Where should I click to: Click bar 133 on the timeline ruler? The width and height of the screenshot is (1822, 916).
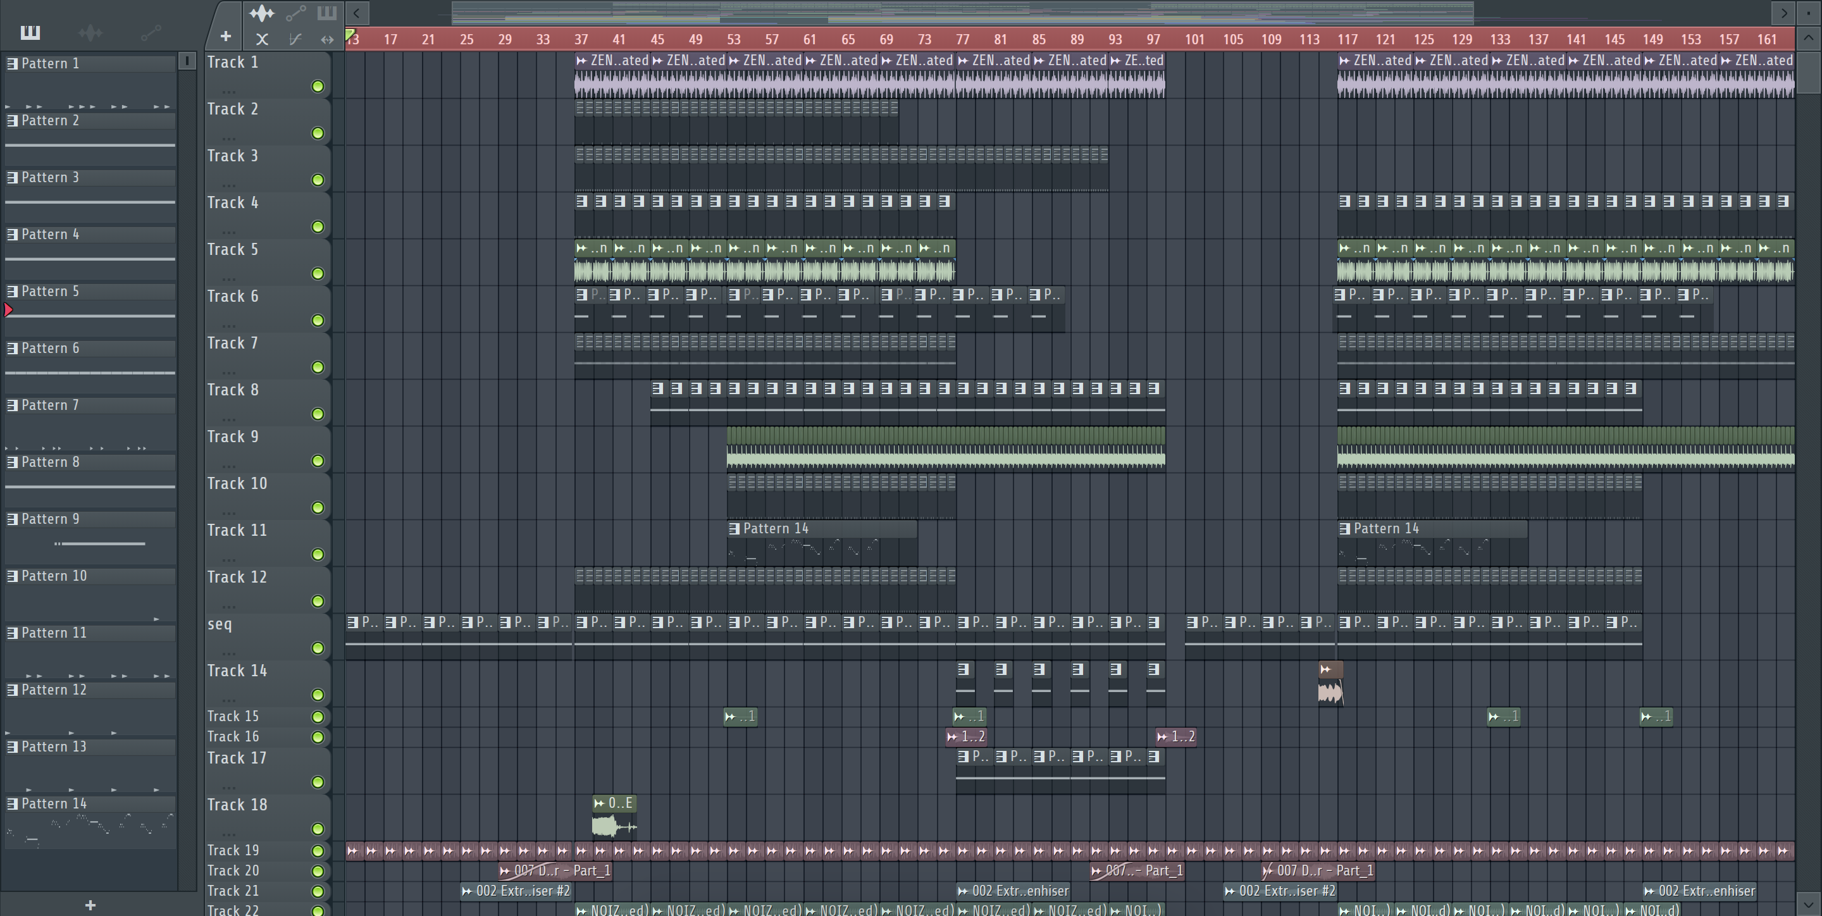(x=1500, y=40)
